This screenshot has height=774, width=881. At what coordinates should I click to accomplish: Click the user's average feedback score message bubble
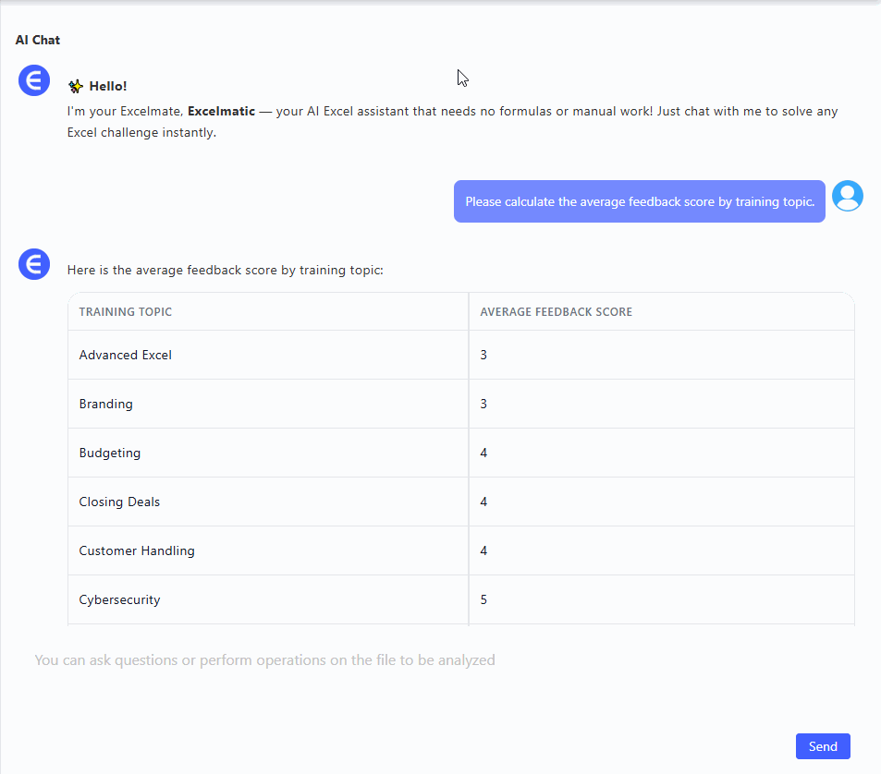point(639,201)
